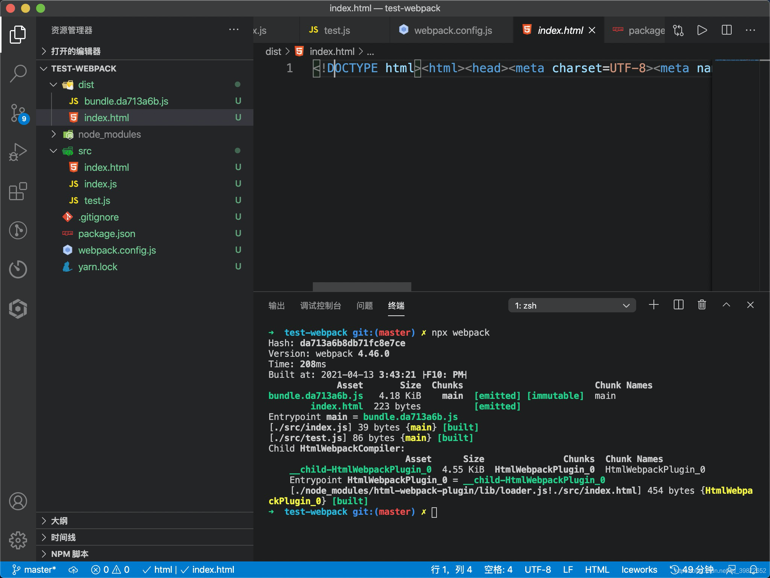770x578 pixels.
Task: Click the editor horizontal scrollbar thumb
Action: click(x=362, y=287)
